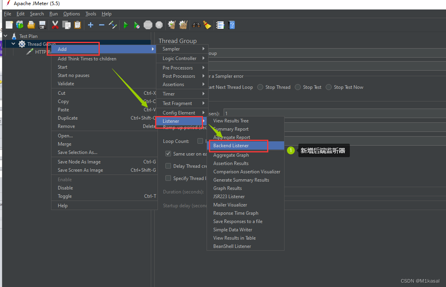Click the Collapse All minus icon
This screenshot has width=446, height=287.
(x=102, y=25)
